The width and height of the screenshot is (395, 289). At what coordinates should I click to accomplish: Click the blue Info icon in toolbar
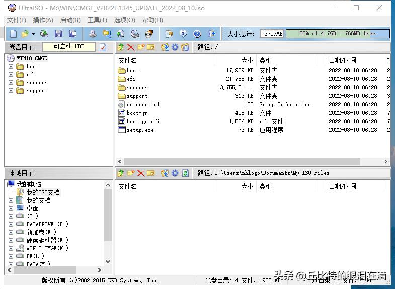pos(183,34)
